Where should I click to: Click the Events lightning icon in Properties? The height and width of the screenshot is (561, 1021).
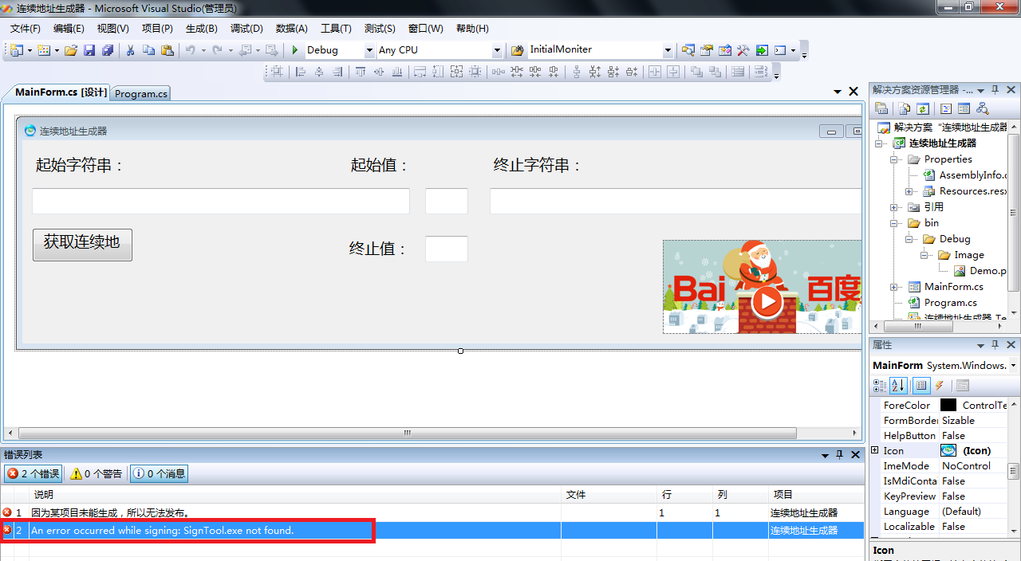pos(940,386)
